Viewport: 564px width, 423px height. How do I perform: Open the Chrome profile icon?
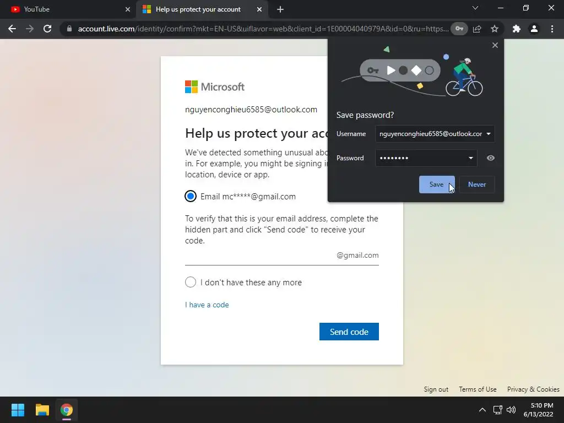pyautogui.click(x=534, y=29)
